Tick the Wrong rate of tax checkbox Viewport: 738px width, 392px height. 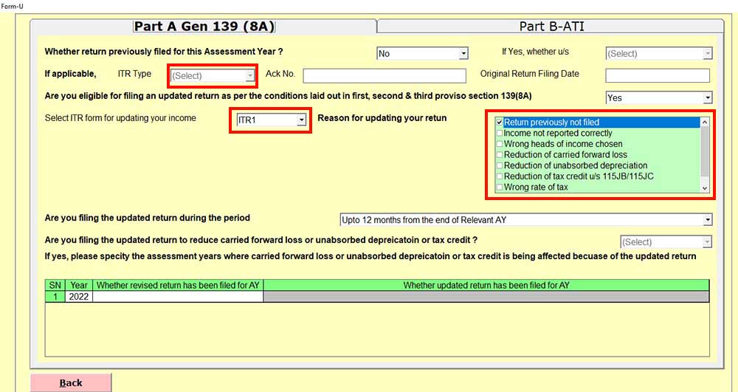pos(500,188)
